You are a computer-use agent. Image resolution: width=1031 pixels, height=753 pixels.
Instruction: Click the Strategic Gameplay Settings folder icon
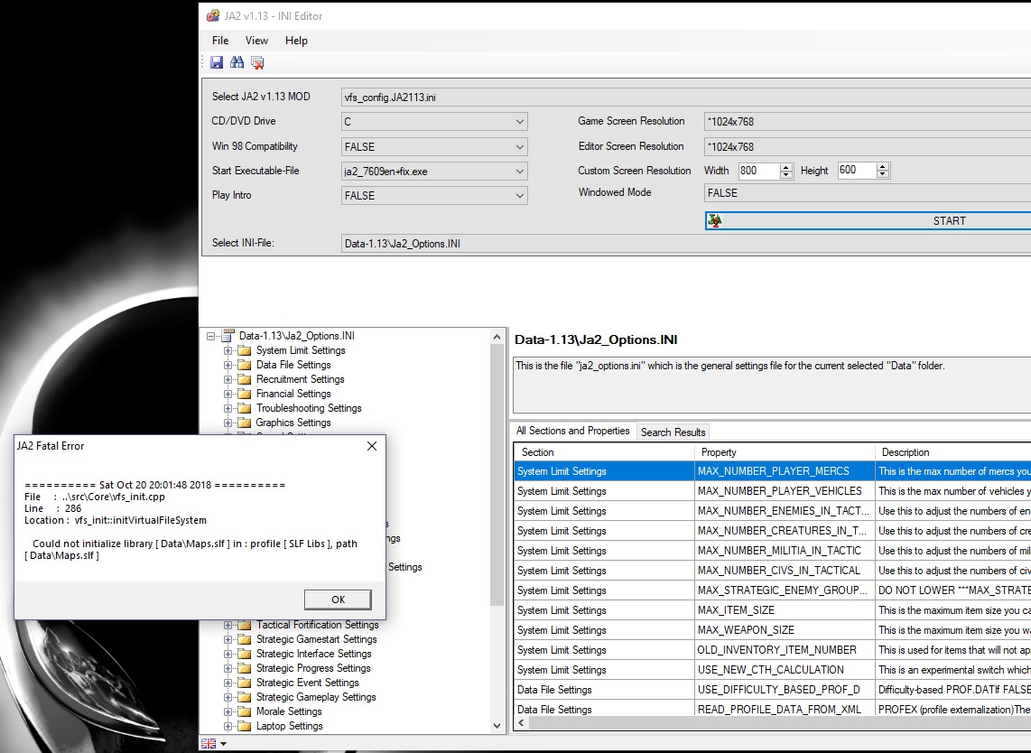click(245, 697)
